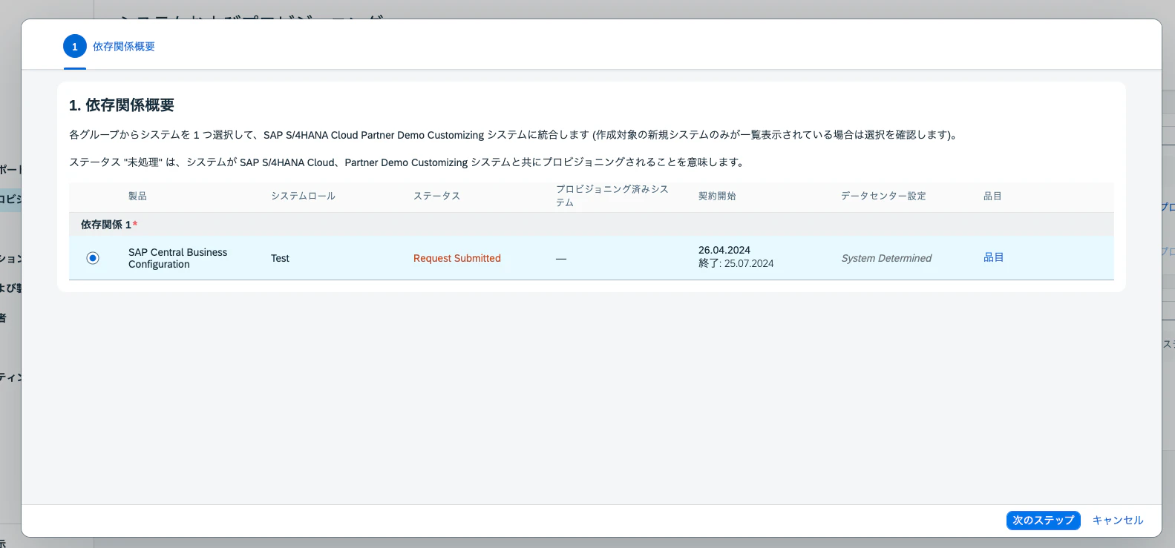Click the データセンター設定 column header
Viewport: 1175px width, 548px height.
(x=883, y=196)
